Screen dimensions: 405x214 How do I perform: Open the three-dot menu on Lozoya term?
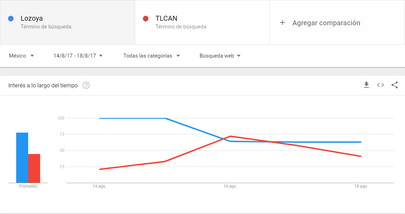(x=125, y=22)
